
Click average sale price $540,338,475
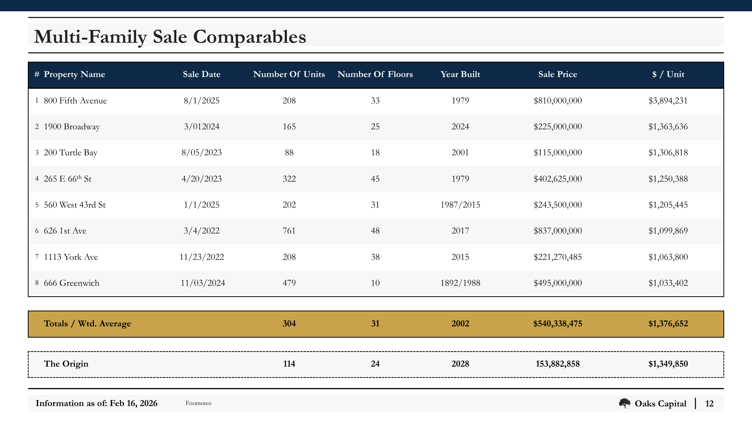[x=558, y=324]
